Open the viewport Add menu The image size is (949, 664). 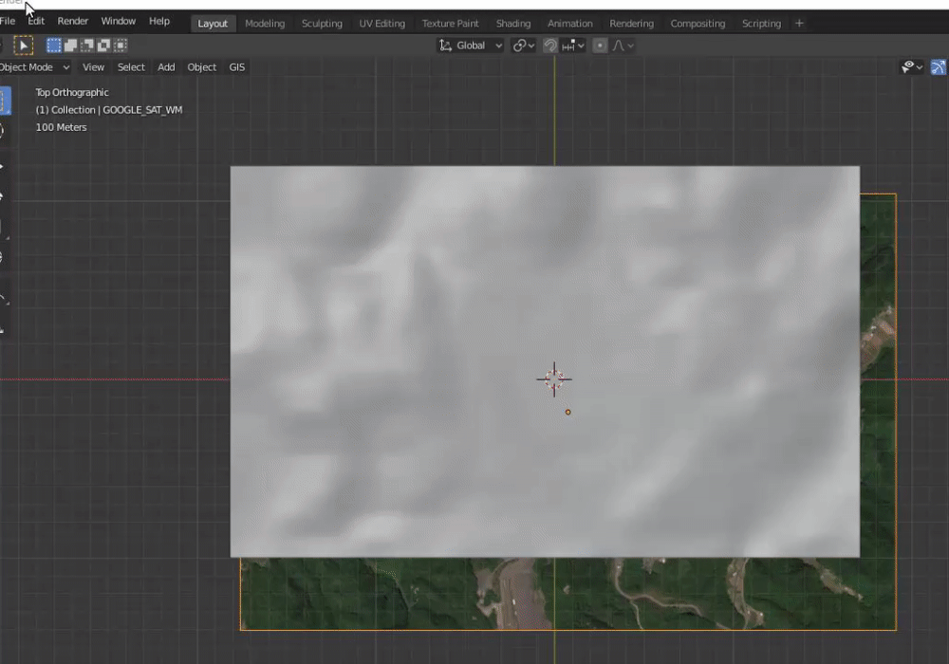point(166,67)
